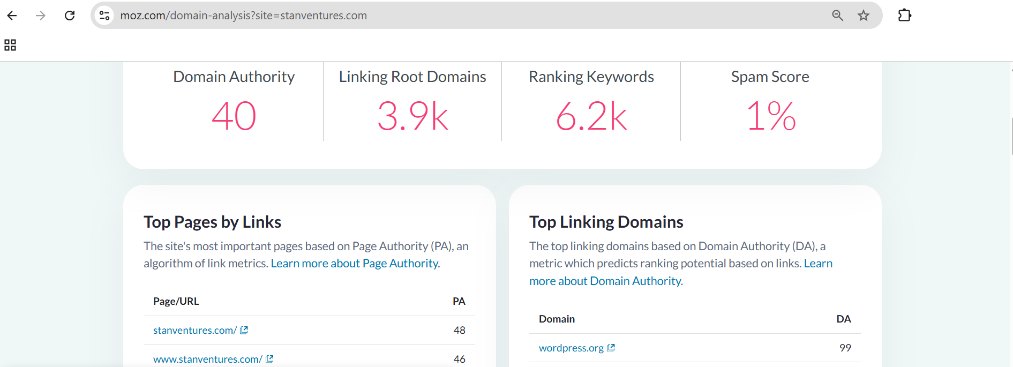Click external link icon beside wordpress.org
Image resolution: width=1013 pixels, height=367 pixels.
pyautogui.click(x=611, y=348)
